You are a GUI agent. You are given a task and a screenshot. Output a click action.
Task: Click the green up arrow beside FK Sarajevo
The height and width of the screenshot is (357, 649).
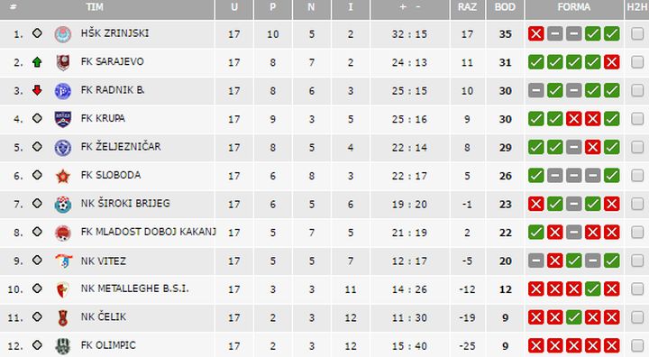pos(37,62)
